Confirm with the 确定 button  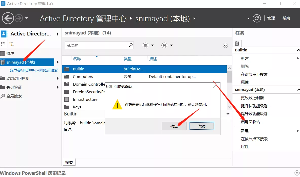[174, 126]
